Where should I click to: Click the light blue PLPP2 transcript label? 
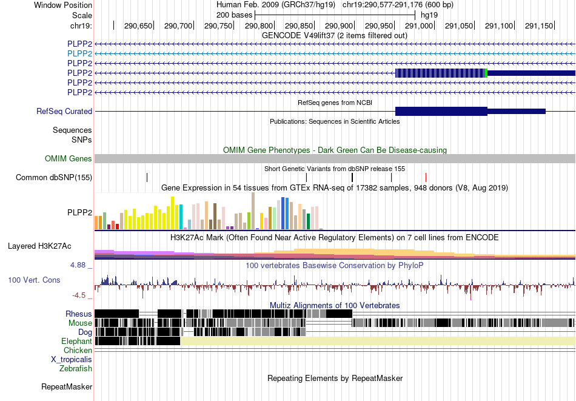79,53
